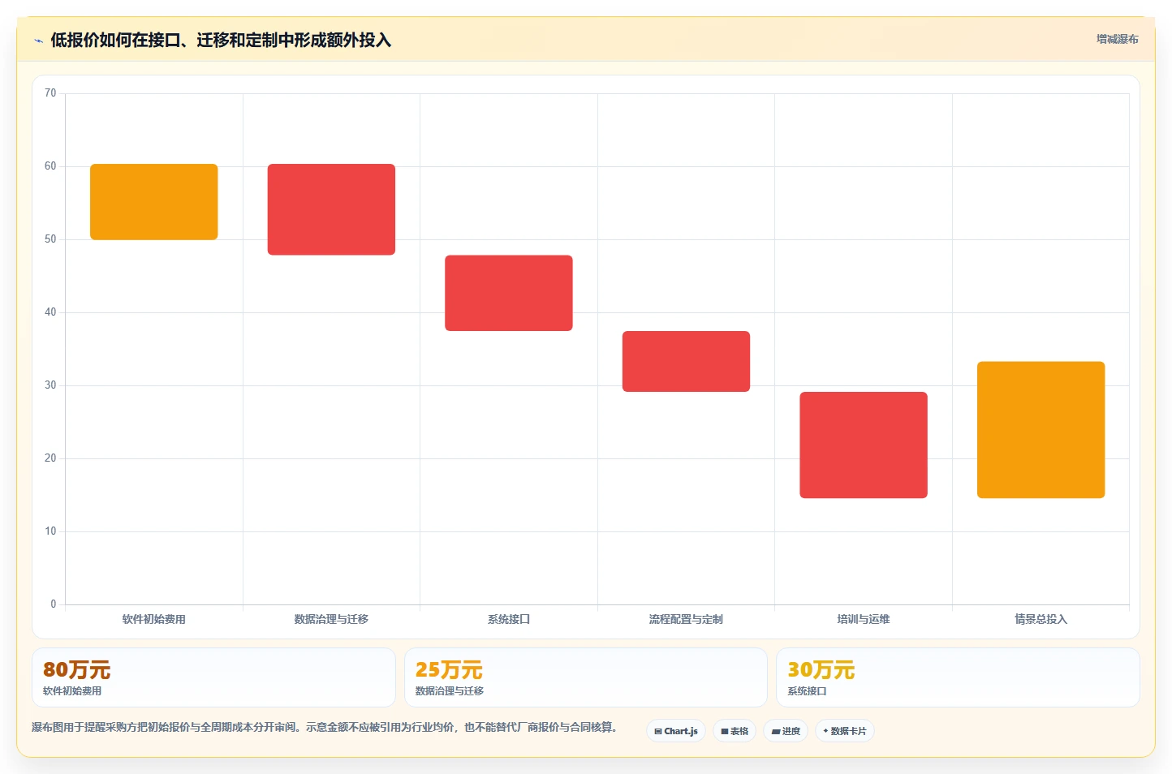Click y-axis value 40
The height and width of the screenshot is (774, 1172).
coord(50,312)
